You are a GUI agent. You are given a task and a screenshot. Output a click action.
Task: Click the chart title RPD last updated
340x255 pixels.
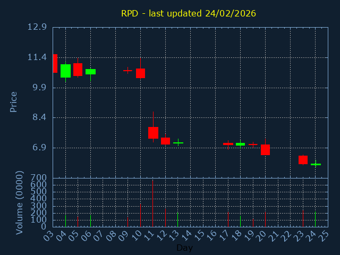pyautogui.click(x=188, y=13)
